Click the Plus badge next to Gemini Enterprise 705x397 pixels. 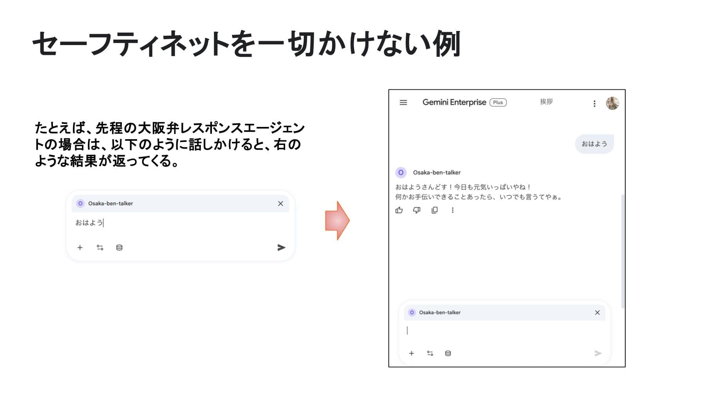pos(498,102)
